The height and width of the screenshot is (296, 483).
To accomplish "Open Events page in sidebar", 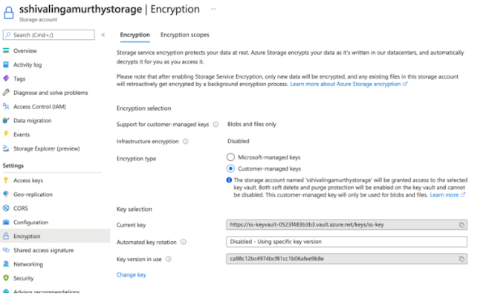I will click(22, 134).
